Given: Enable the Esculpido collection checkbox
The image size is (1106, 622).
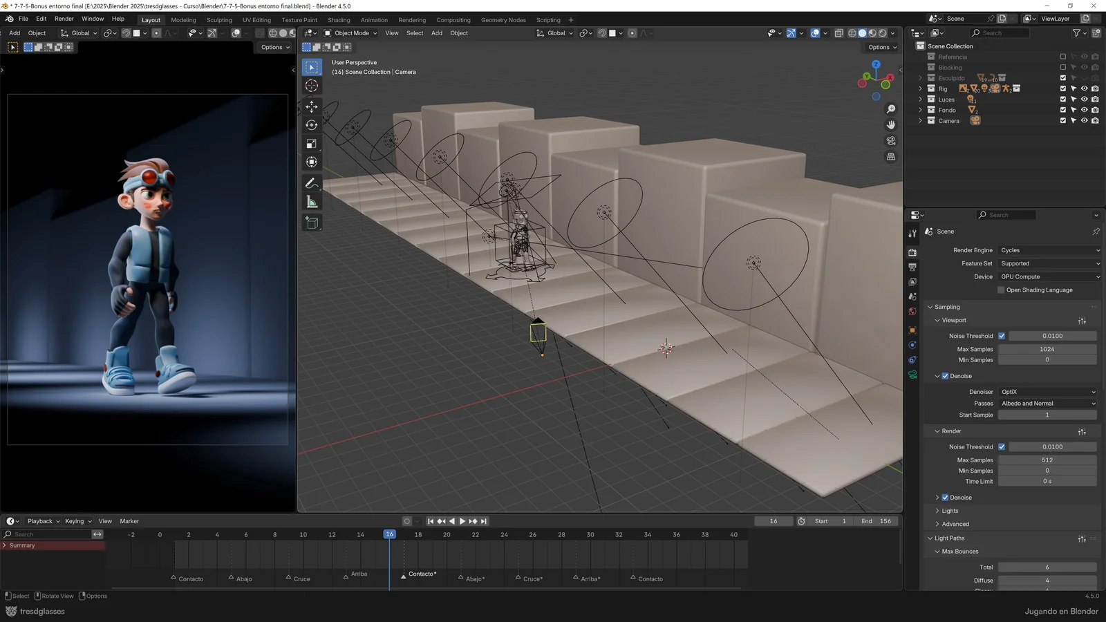Looking at the screenshot, I should click(x=1063, y=78).
